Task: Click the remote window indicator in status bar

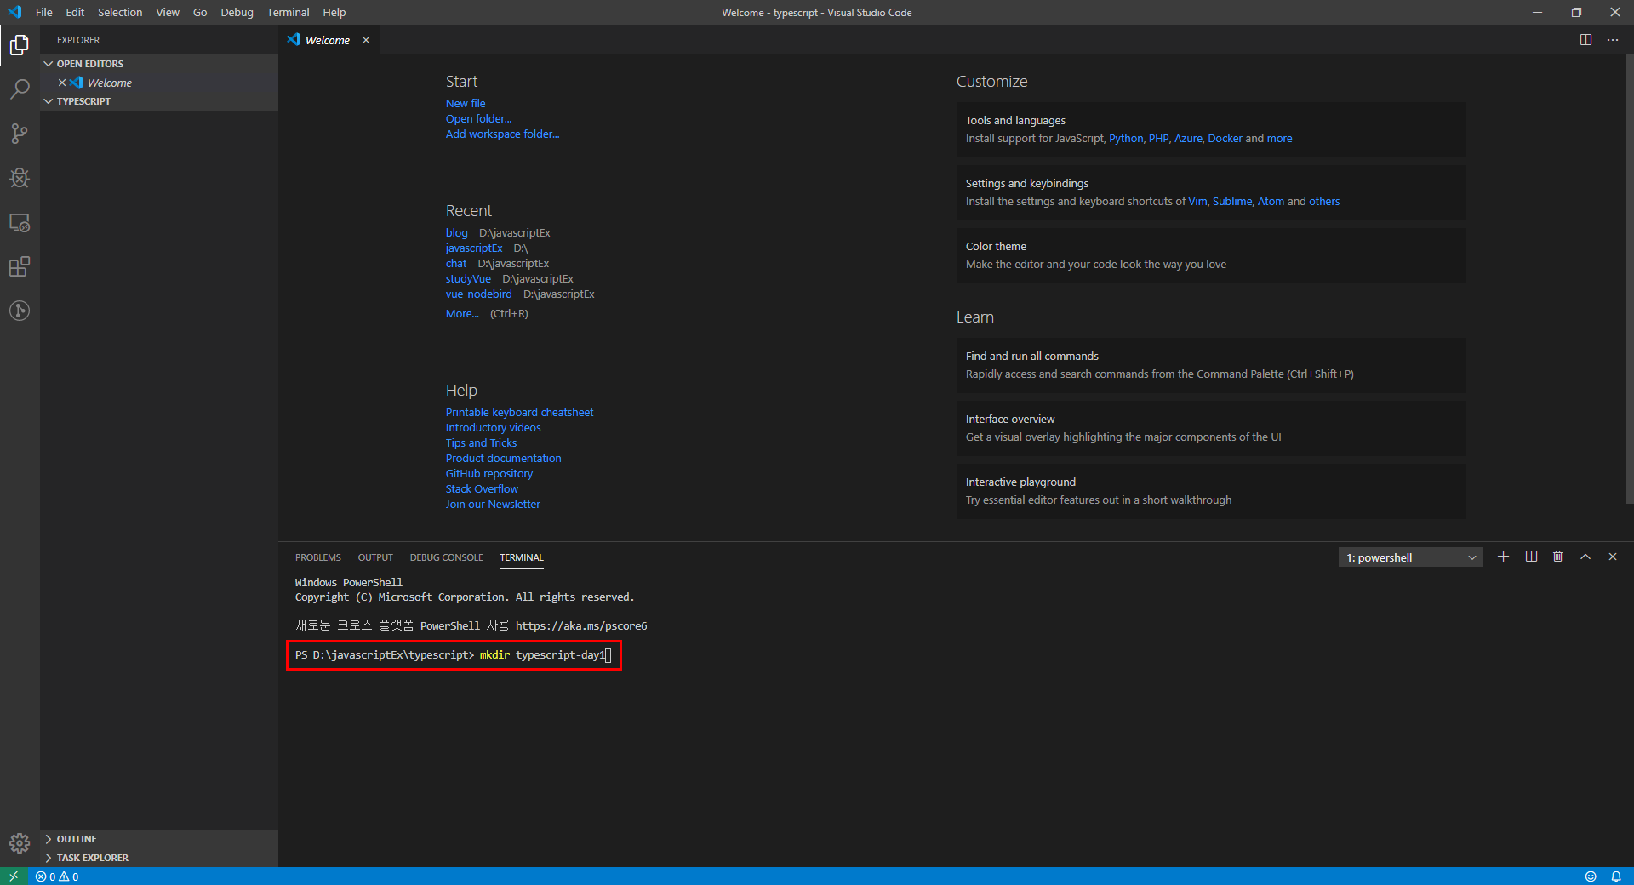Action: click(x=14, y=876)
